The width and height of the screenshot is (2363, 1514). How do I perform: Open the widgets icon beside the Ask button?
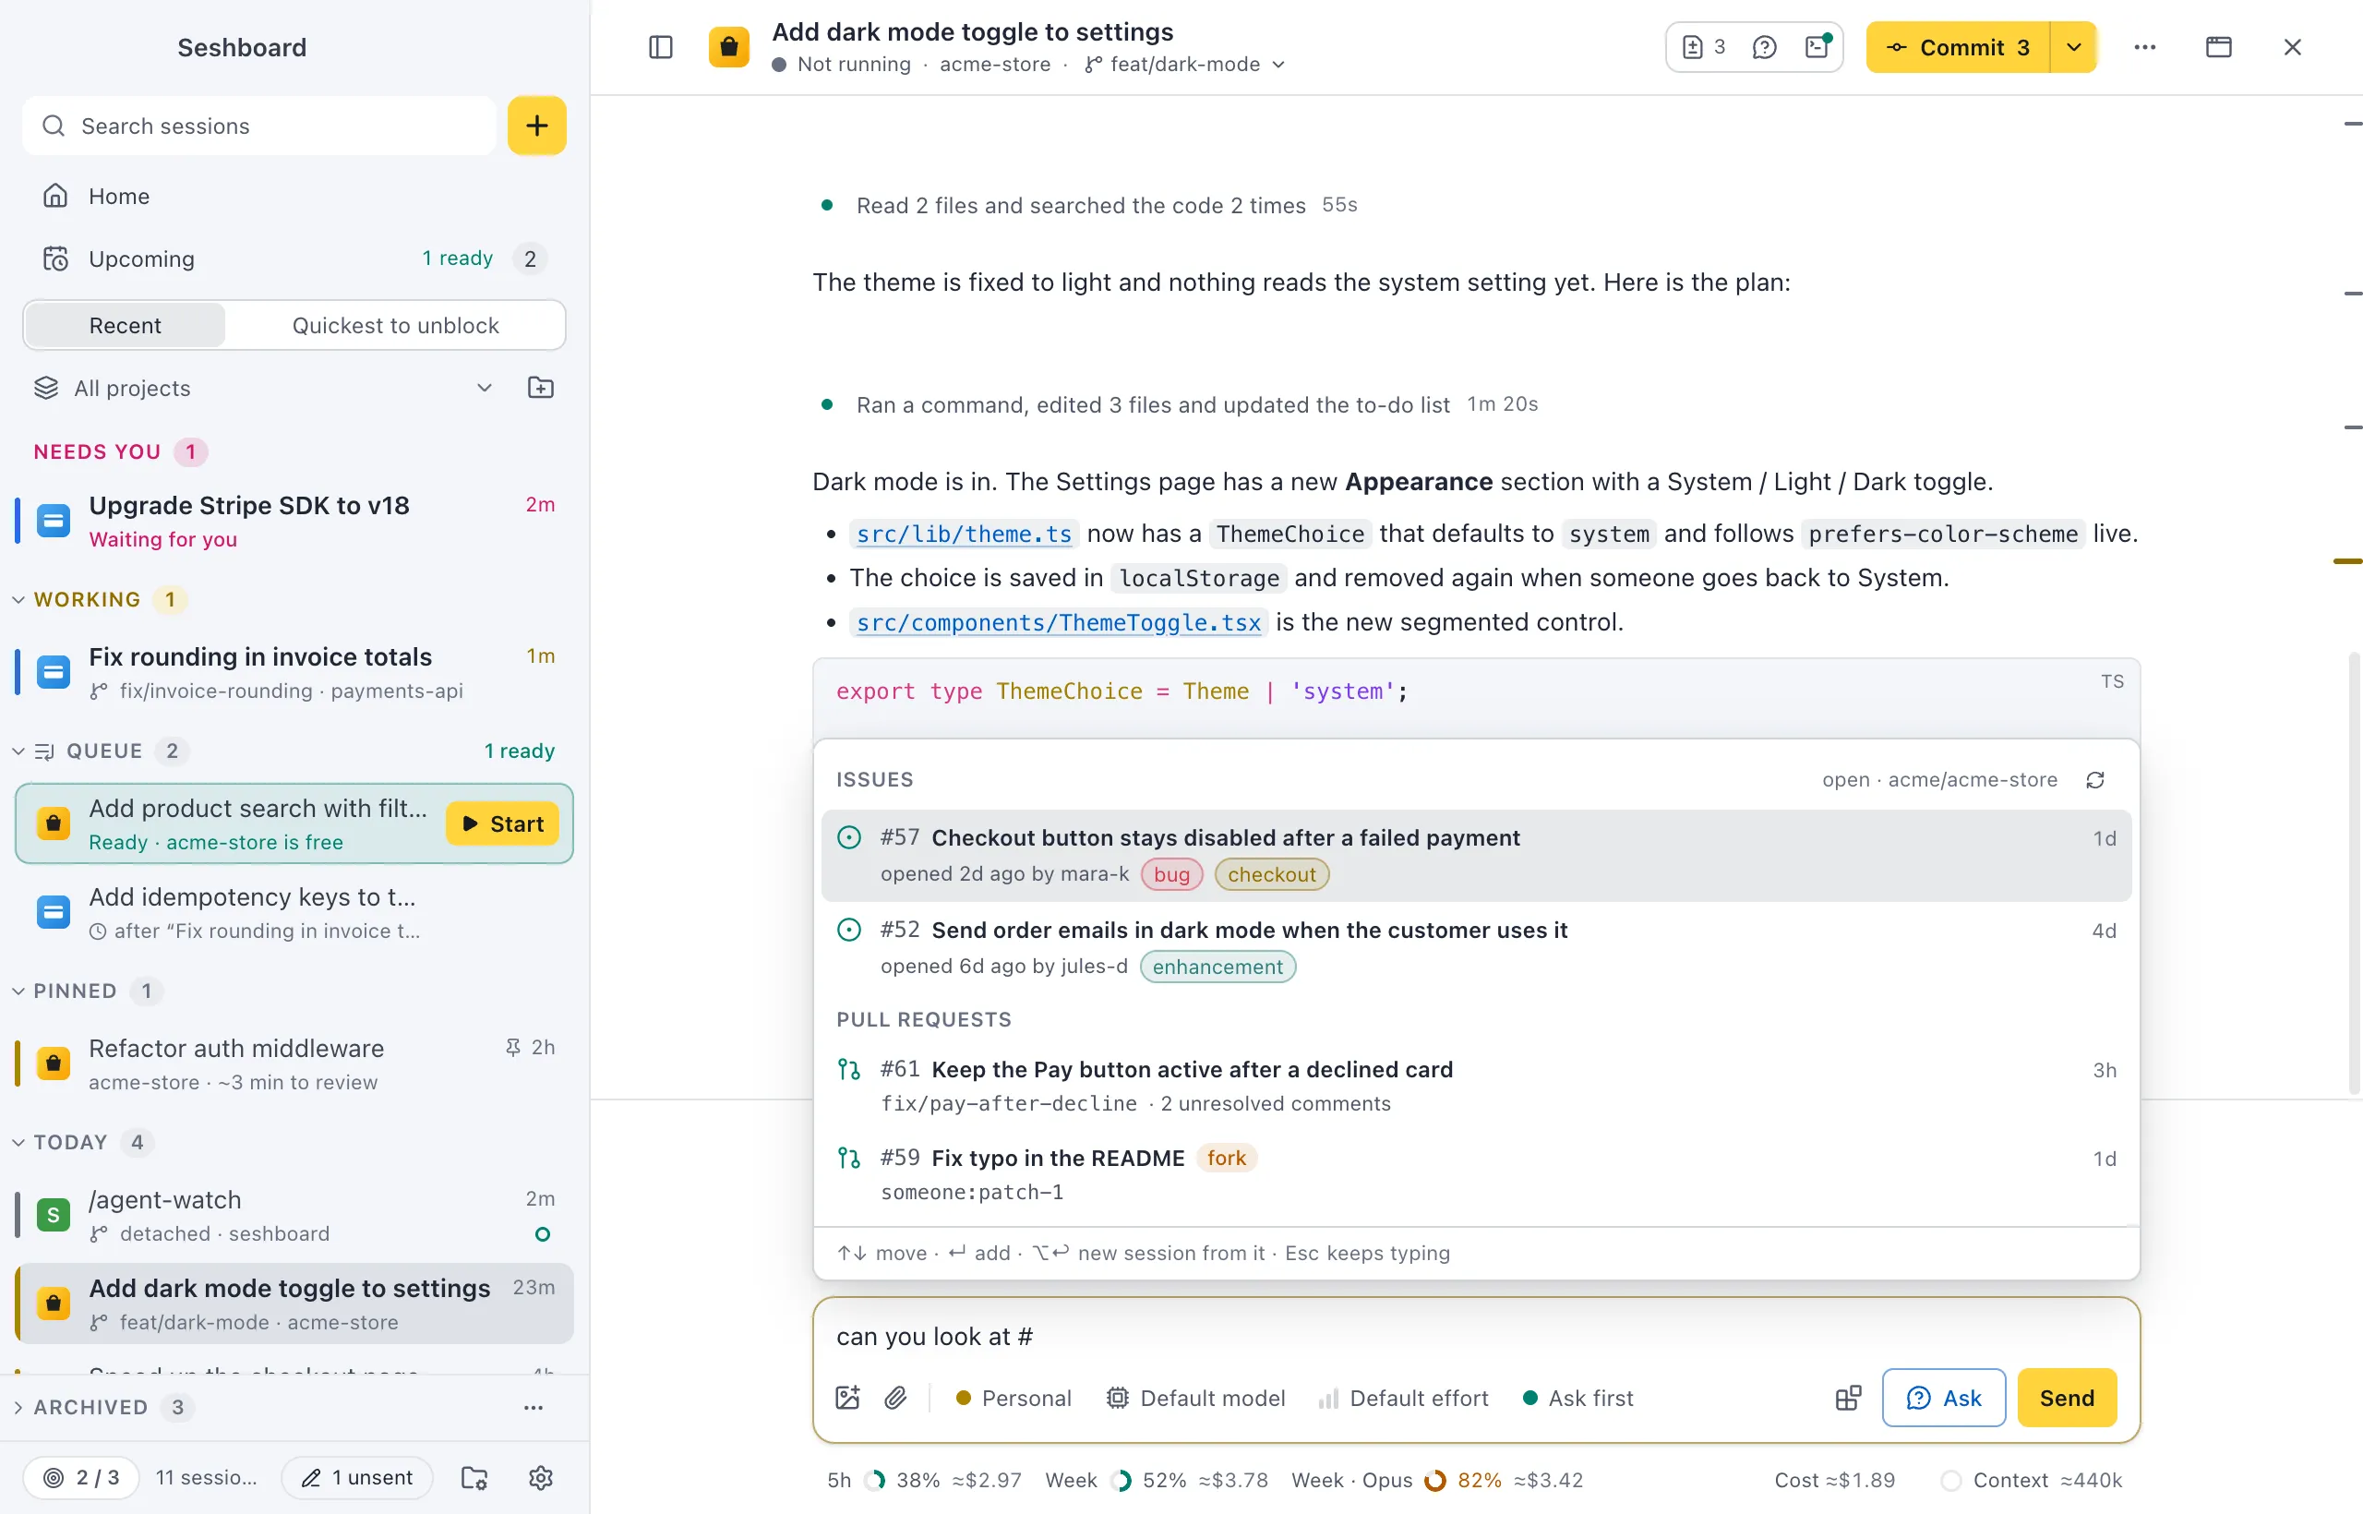[x=1848, y=1398]
